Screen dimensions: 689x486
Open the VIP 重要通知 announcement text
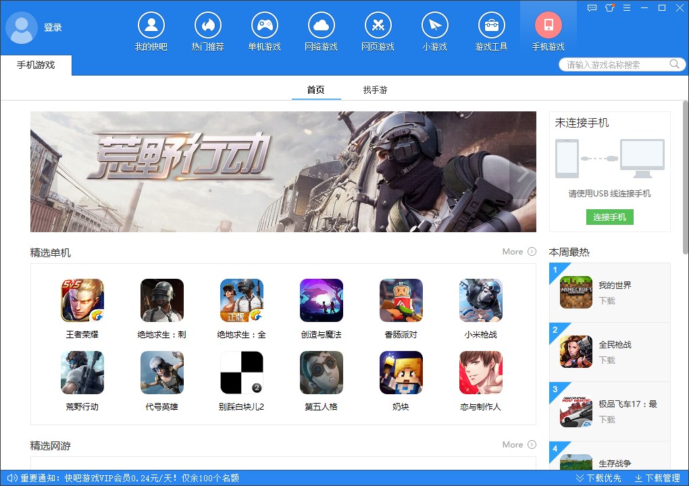[x=130, y=478]
